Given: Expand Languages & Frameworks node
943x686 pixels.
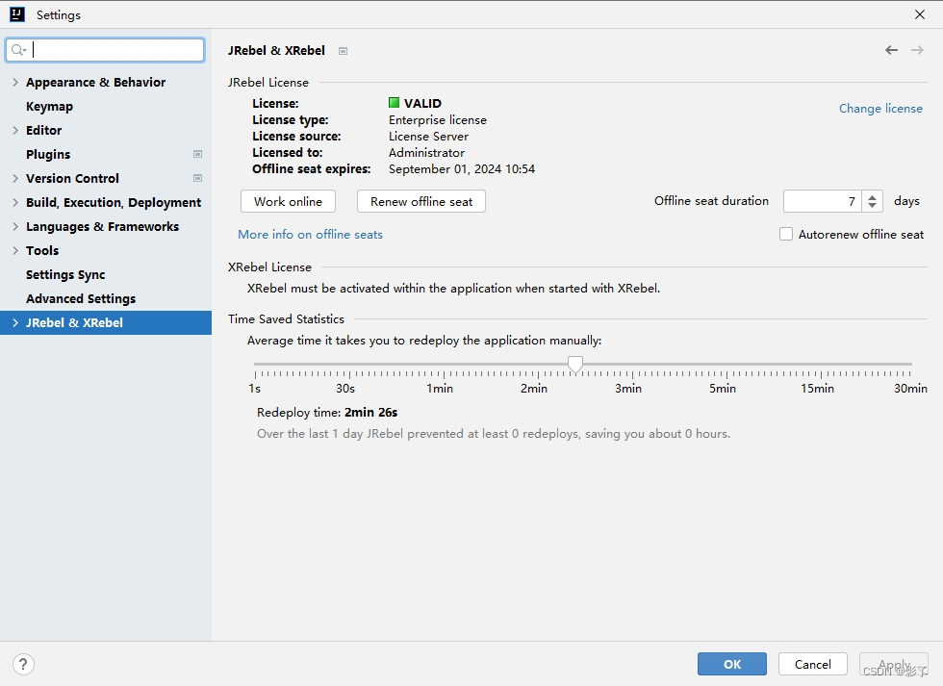Looking at the screenshot, I should coord(15,227).
